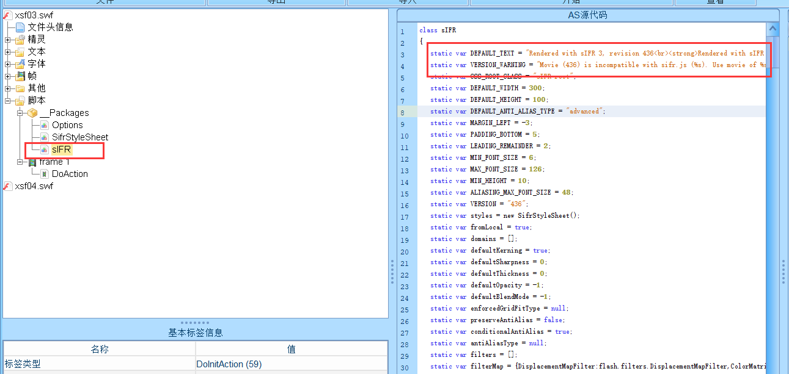Open the 文件 menu
This screenshot has height=374, width=789.
(x=105, y=2)
